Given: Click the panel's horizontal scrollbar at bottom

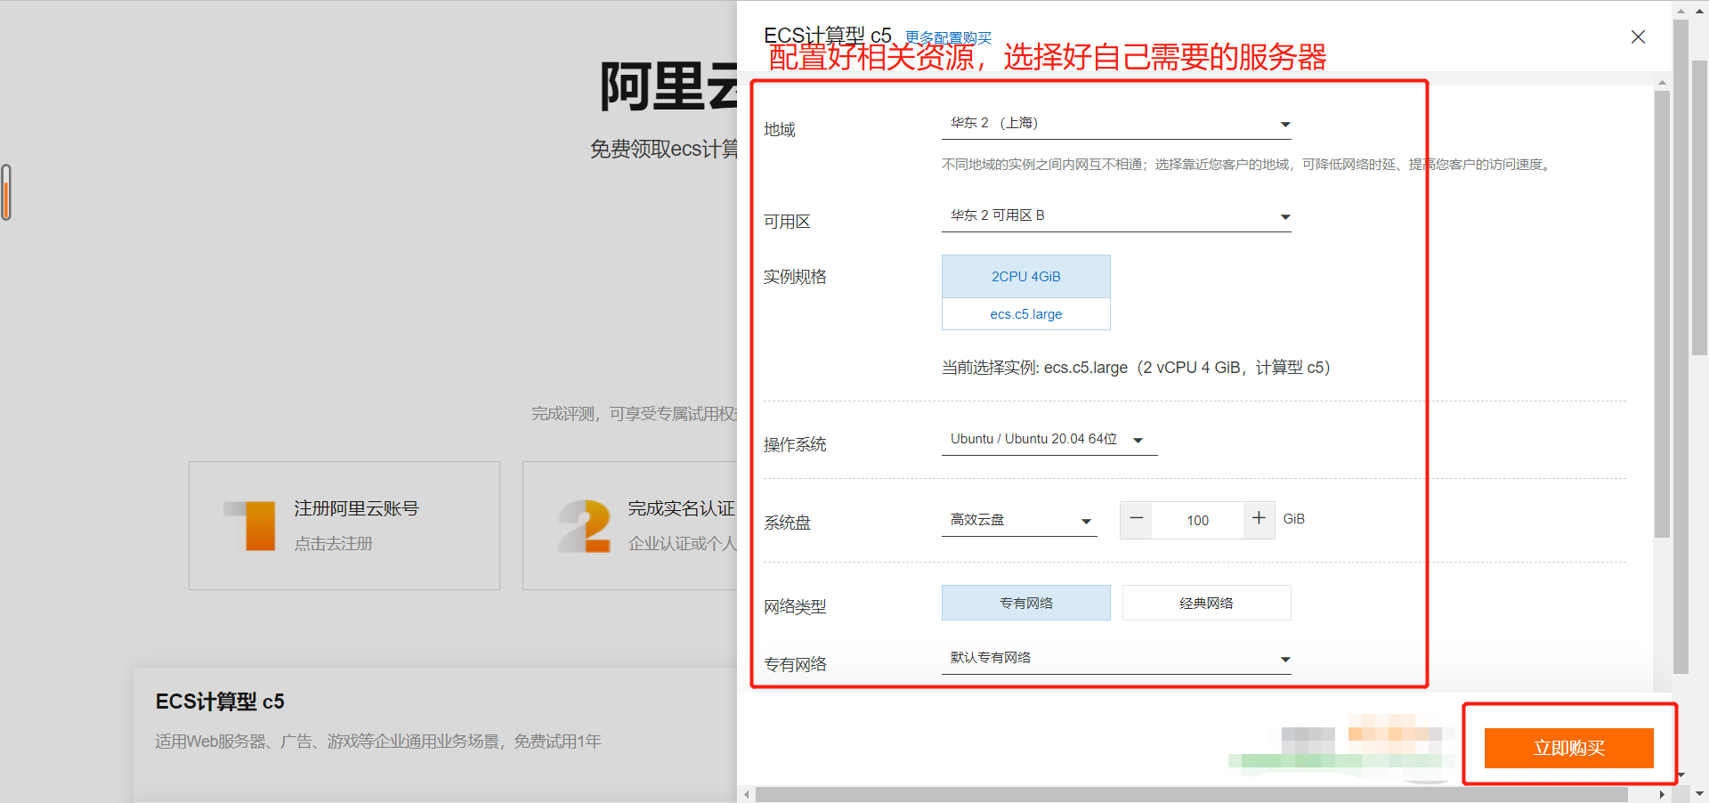Looking at the screenshot, I should click(x=1192, y=794).
